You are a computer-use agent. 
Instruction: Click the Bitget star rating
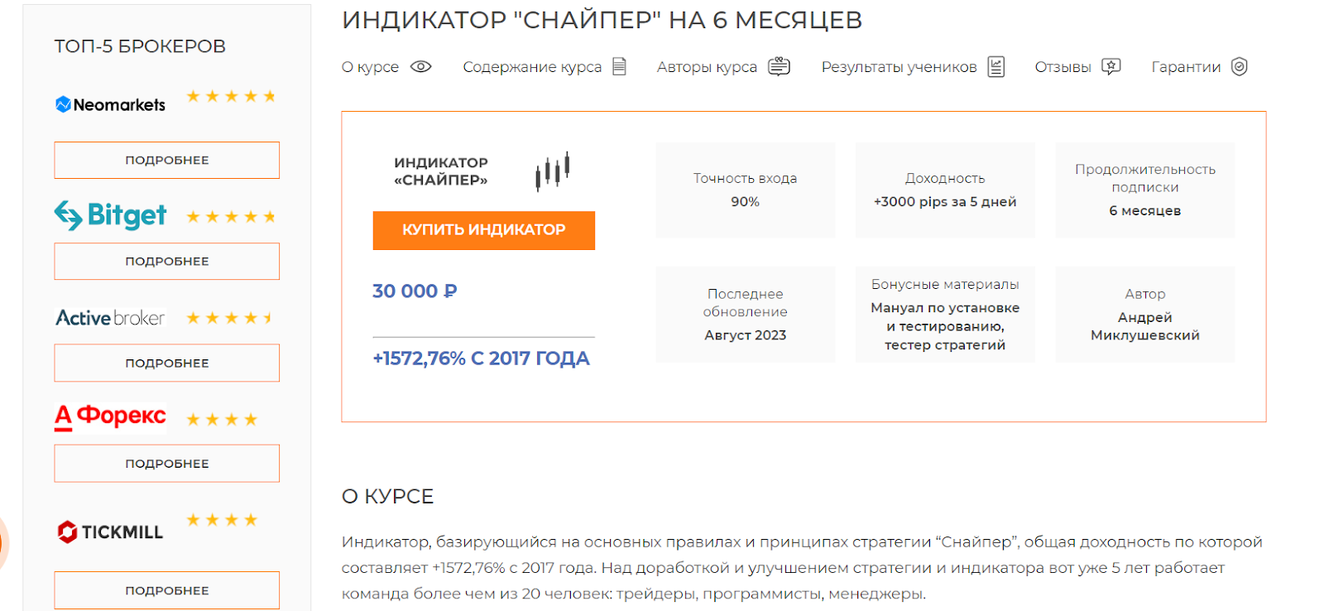[231, 217]
